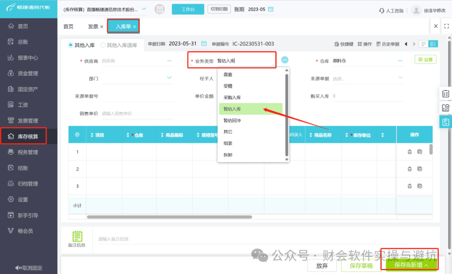Click the 放弃 button
The height and width of the screenshot is (274, 452).
coord(322,266)
